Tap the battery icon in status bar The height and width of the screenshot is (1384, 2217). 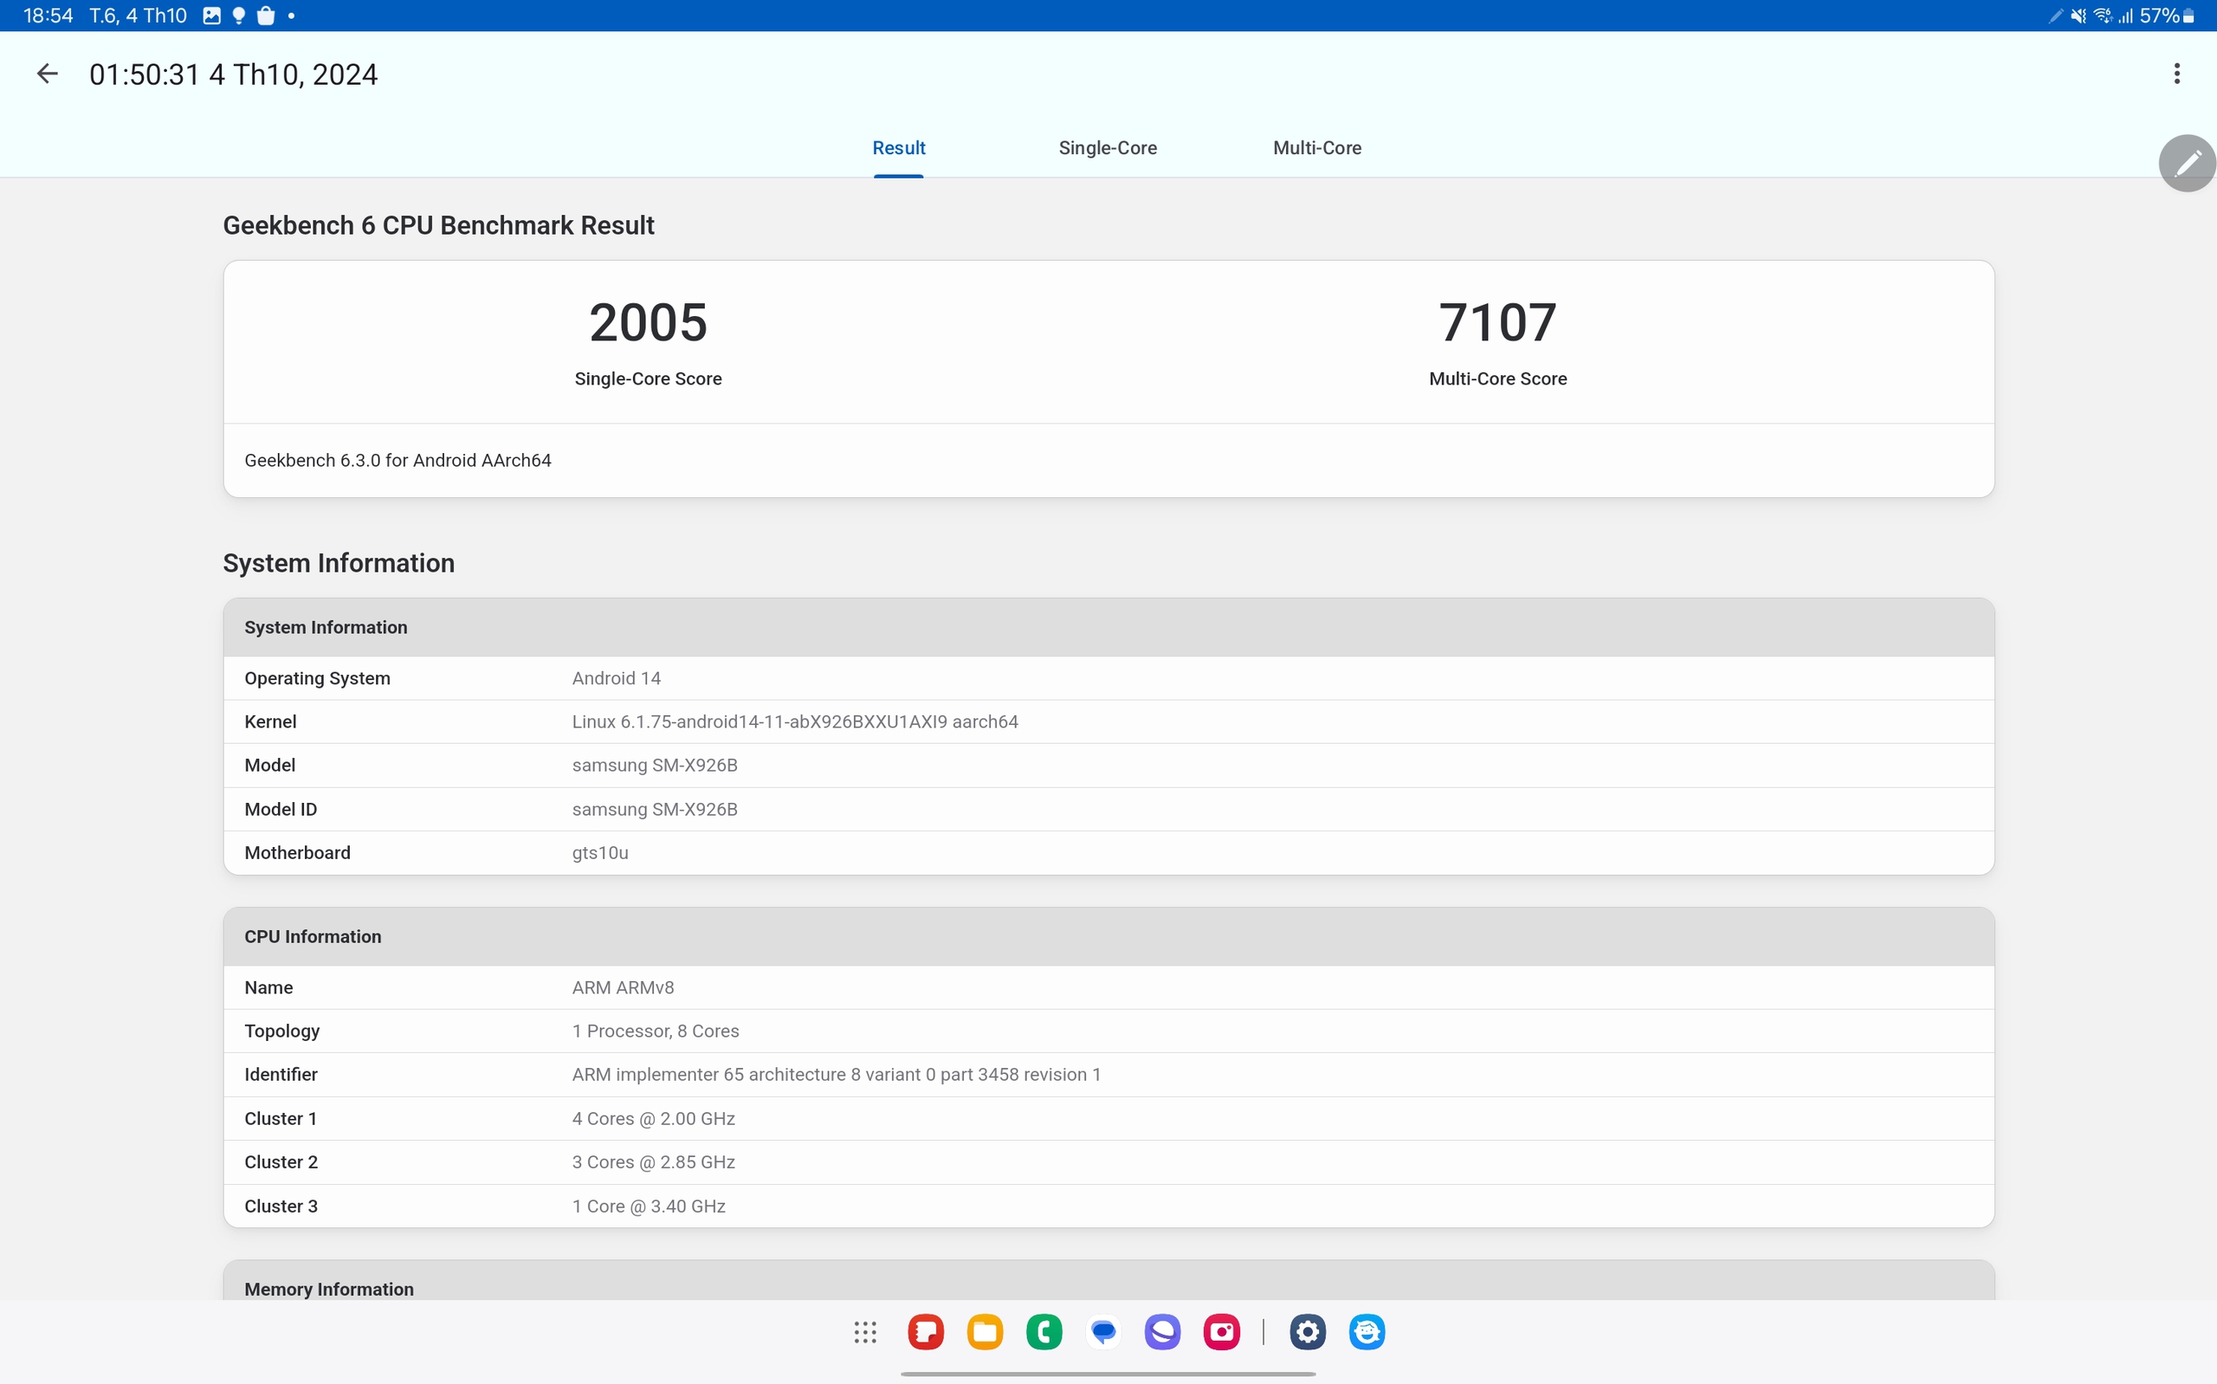click(x=2188, y=16)
